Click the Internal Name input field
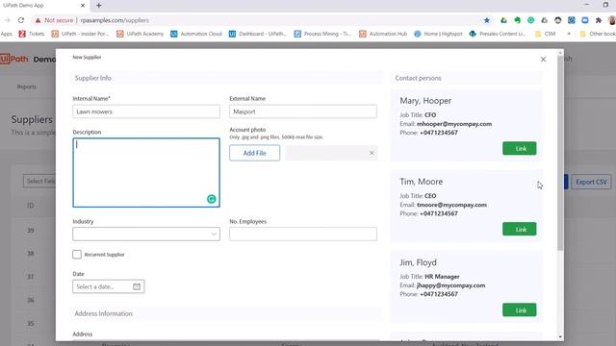This screenshot has width=616, height=346. click(x=146, y=111)
